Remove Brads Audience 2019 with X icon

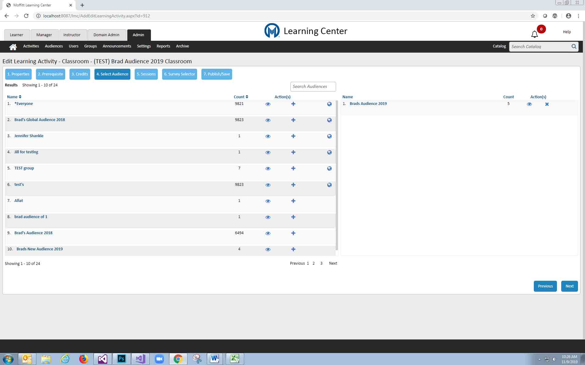[x=547, y=104]
